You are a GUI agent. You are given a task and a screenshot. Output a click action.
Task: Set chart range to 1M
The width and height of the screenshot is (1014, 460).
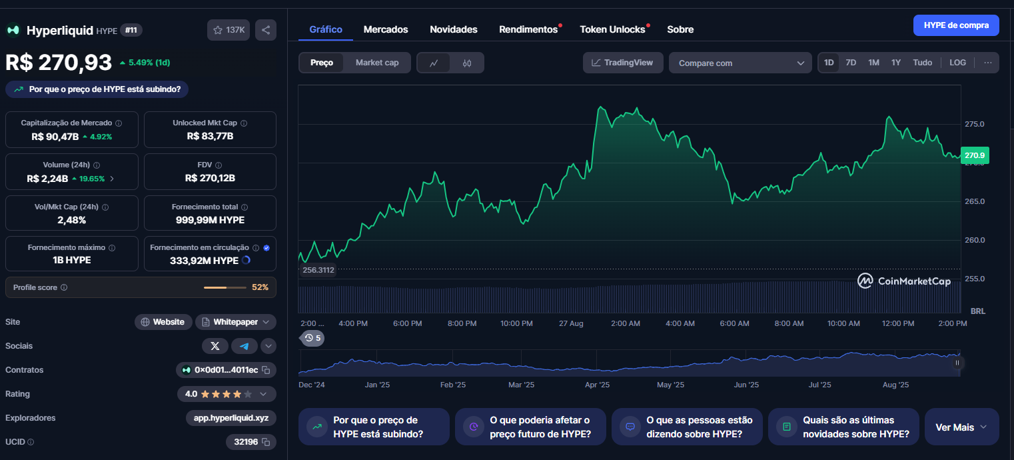point(873,63)
